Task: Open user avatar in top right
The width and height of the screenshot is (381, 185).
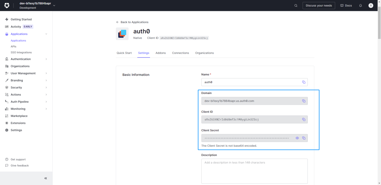Action: click(371, 6)
